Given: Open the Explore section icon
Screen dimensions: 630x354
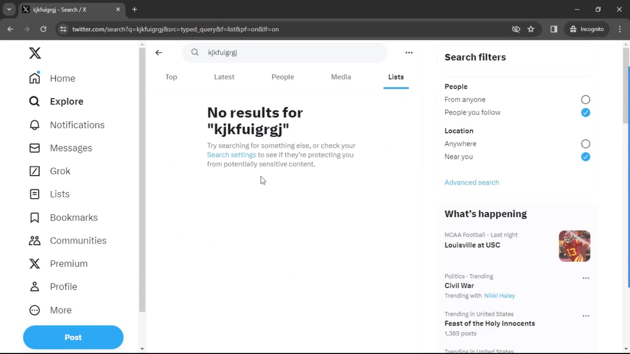Looking at the screenshot, I should coord(34,101).
